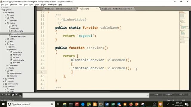
Task: Expand the config folder arrow
Action: pyautogui.click(x=5, y=18)
